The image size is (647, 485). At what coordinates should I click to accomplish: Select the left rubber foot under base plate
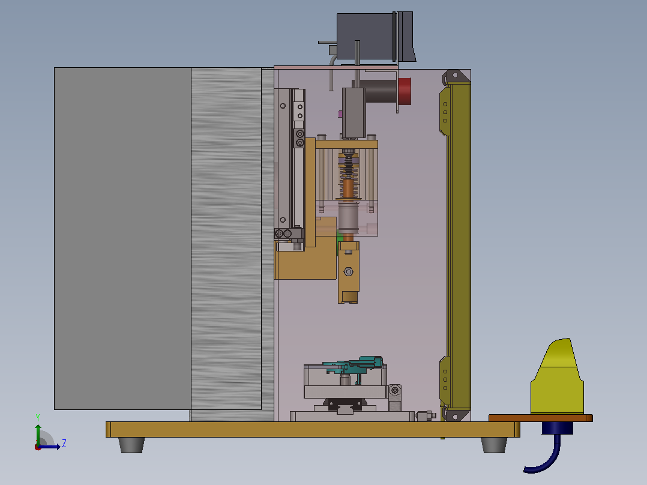click(x=131, y=445)
